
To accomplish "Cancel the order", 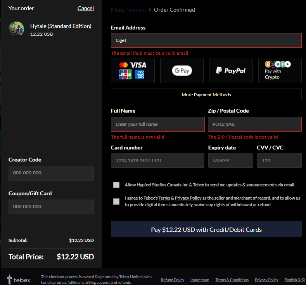I will [85, 8].
